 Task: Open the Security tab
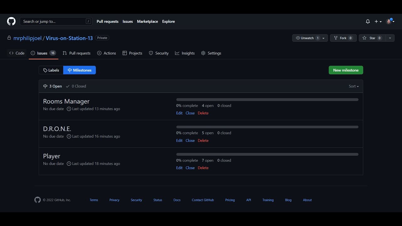coord(159,53)
